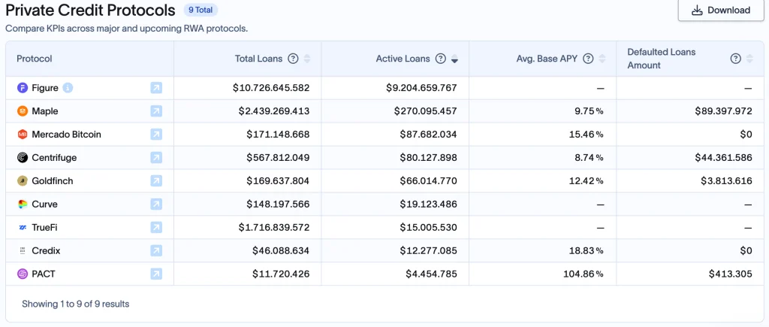
Task: Click Defaulted Loans Amount help icon
Action: pyautogui.click(x=736, y=59)
